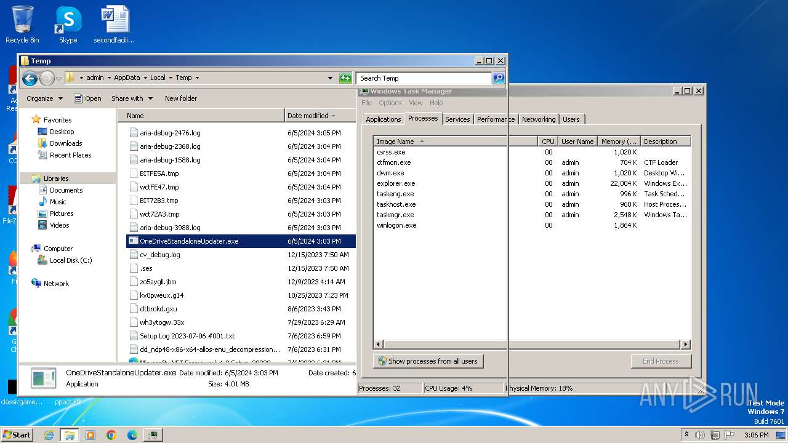This screenshot has width=788, height=443.
Task: Click the search magnifier icon in Temp window
Action: (499, 78)
